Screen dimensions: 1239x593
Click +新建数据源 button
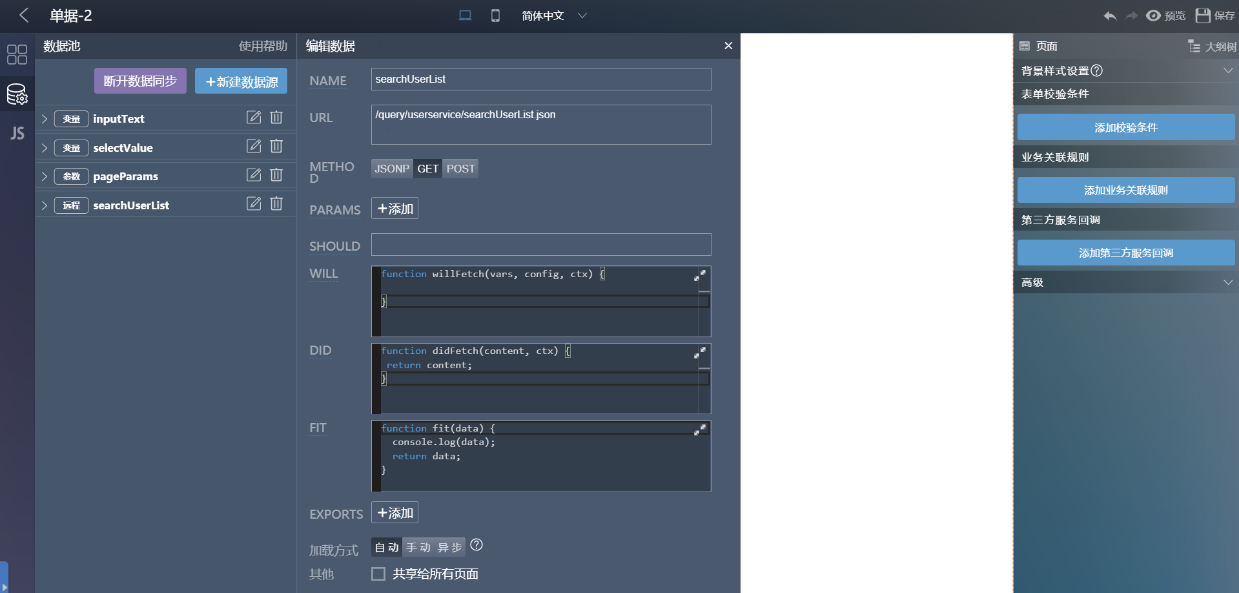(x=241, y=81)
